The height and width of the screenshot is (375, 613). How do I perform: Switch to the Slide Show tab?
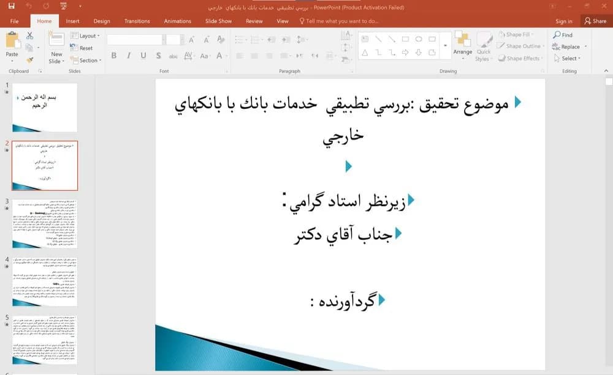coord(218,21)
